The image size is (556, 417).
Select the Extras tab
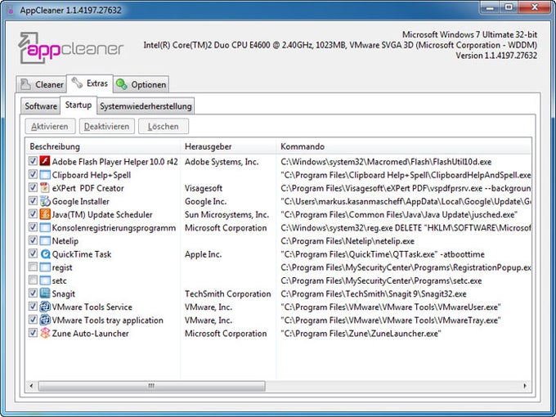[x=90, y=83]
